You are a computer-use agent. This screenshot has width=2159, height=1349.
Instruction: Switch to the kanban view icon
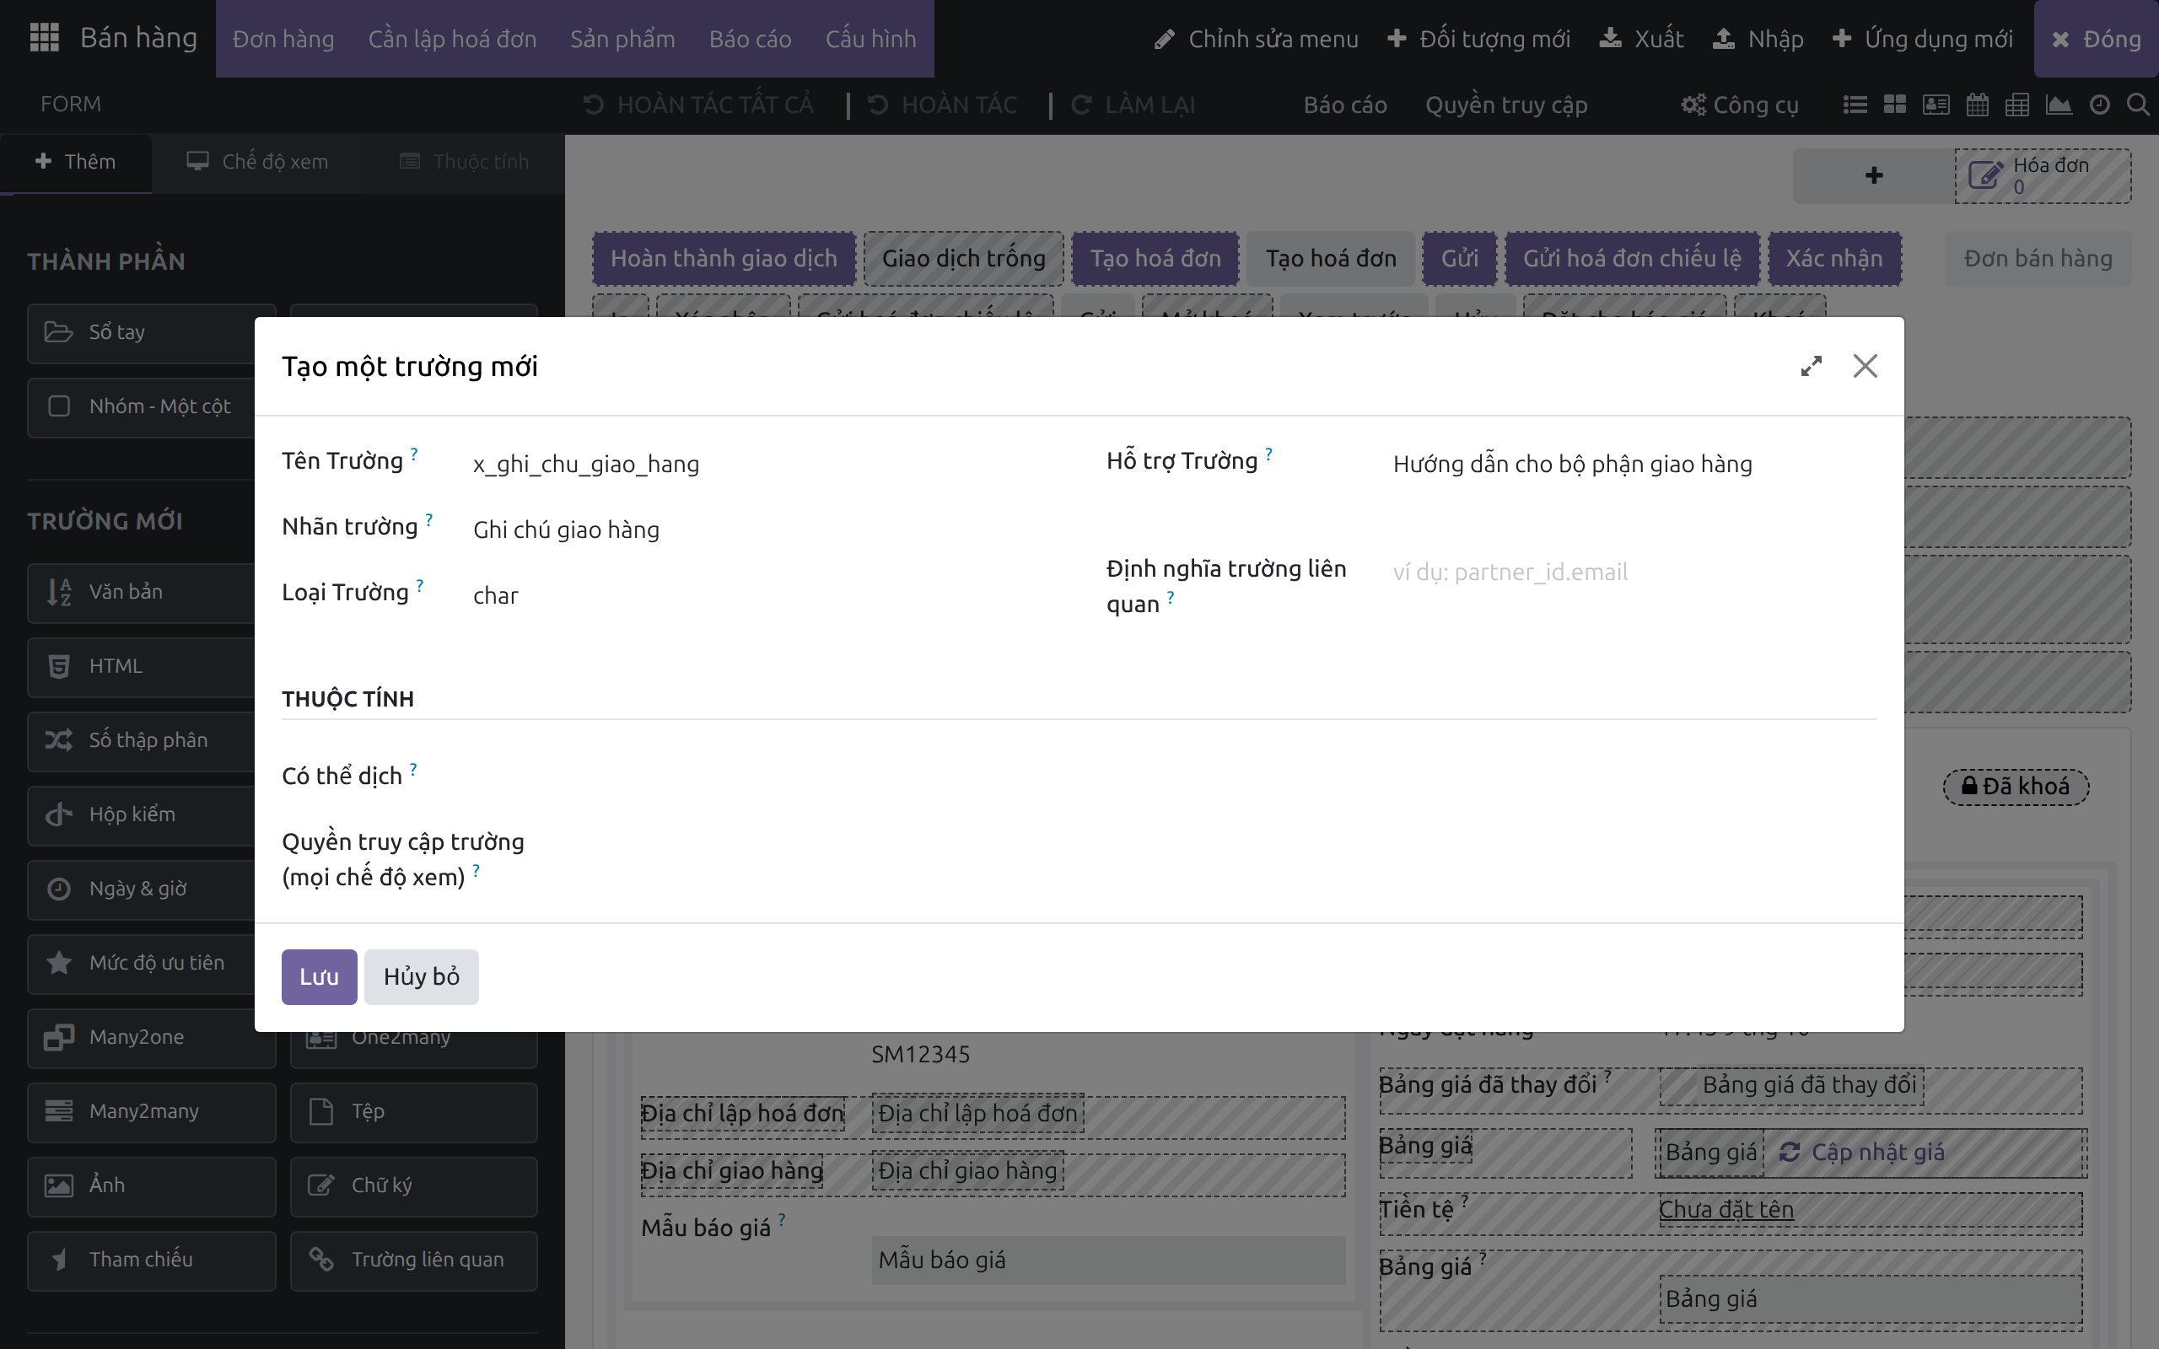click(1895, 105)
